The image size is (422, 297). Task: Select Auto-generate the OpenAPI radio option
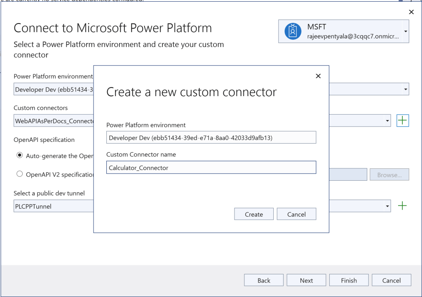(x=19, y=156)
